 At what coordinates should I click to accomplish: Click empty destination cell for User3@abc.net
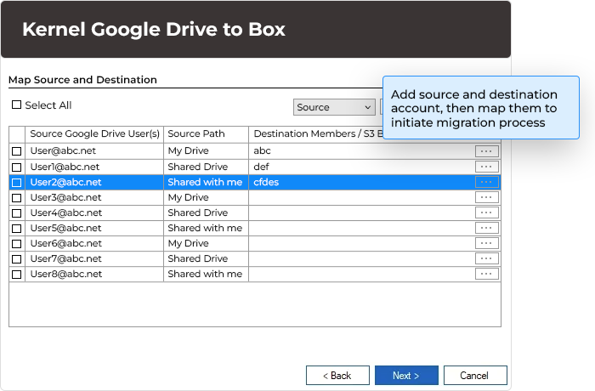click(361, 197)
